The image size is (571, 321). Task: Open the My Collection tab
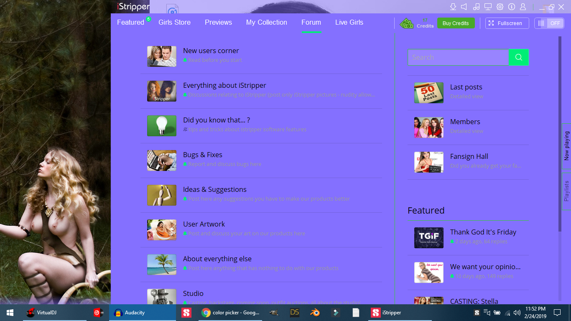click(266, 23)
